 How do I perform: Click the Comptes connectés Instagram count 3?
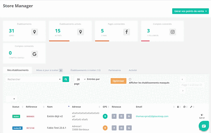click(x=148, y=31)
